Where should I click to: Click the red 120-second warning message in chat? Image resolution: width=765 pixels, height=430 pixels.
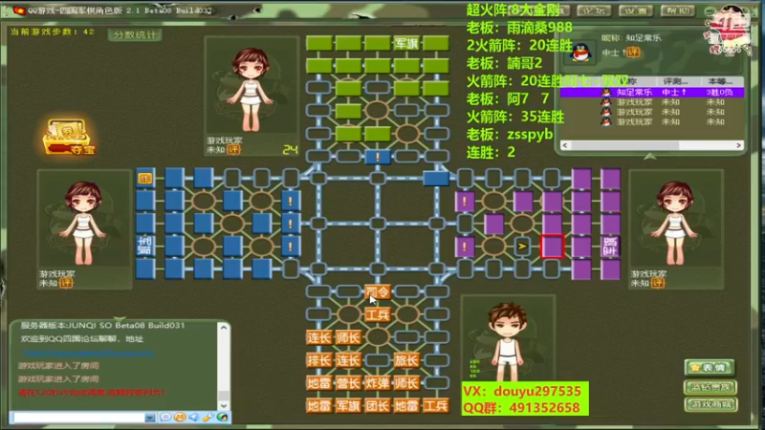(92, 392)
